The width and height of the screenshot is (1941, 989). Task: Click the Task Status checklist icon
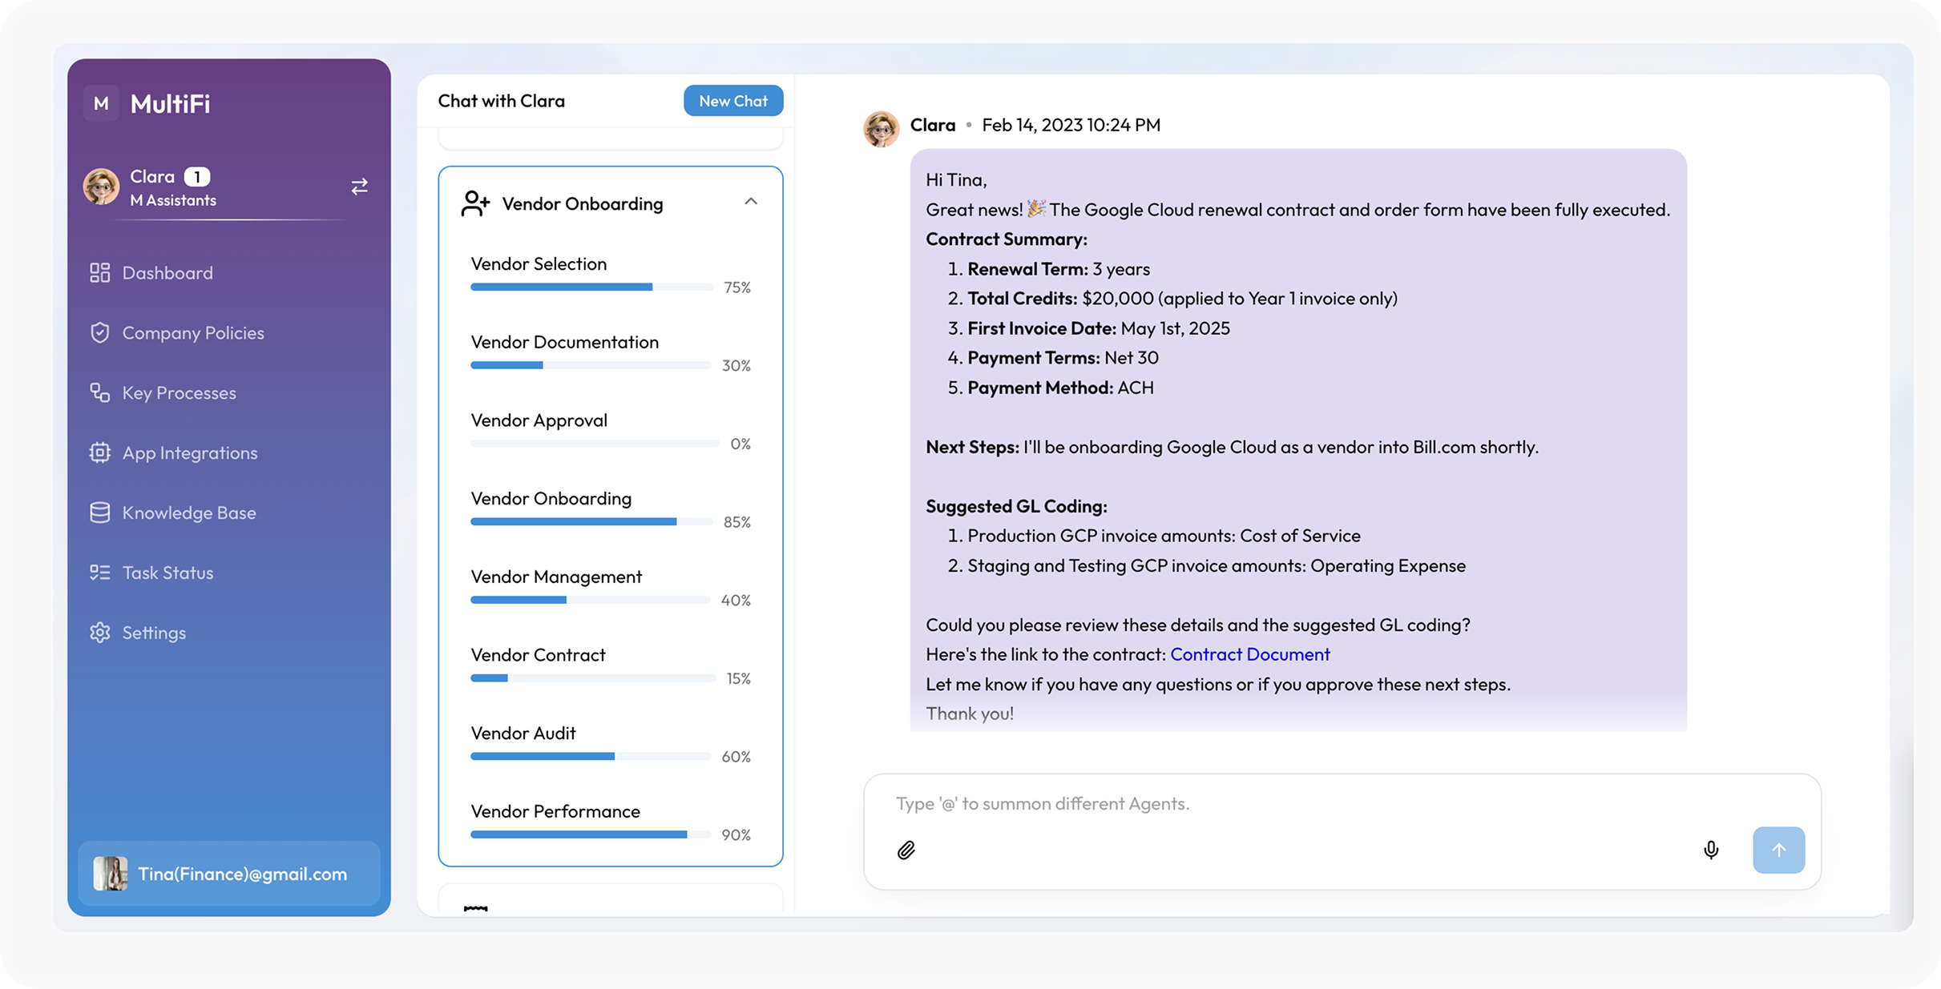pos(100,573)
